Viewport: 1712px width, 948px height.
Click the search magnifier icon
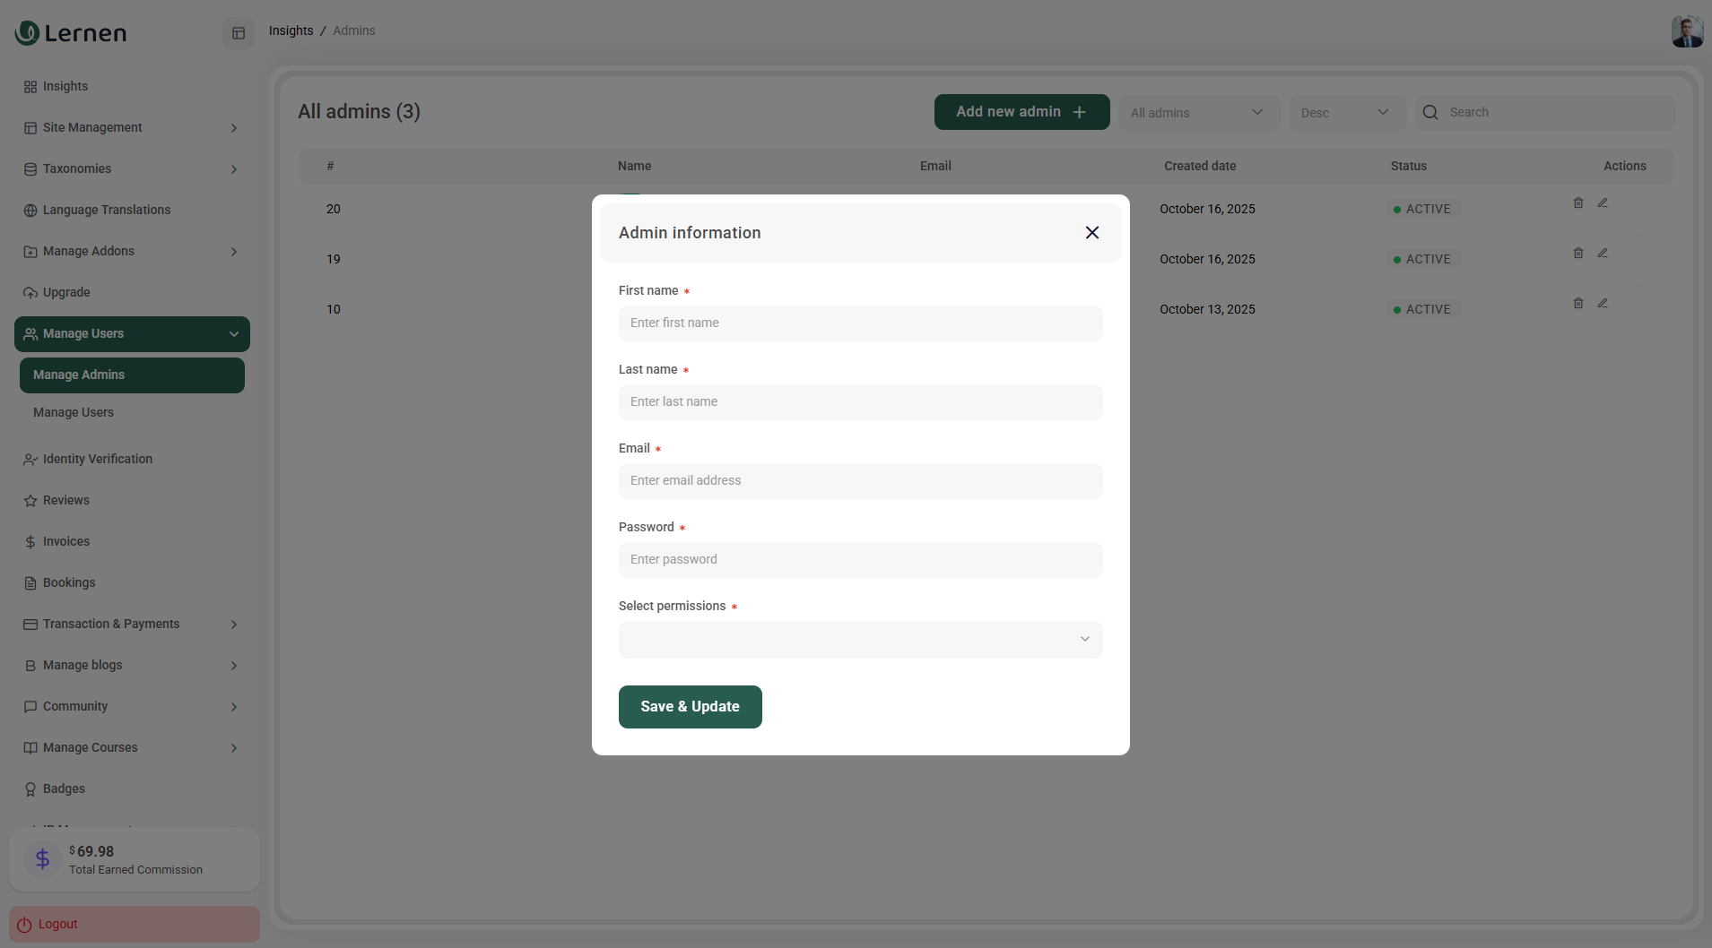point(1430,113)
